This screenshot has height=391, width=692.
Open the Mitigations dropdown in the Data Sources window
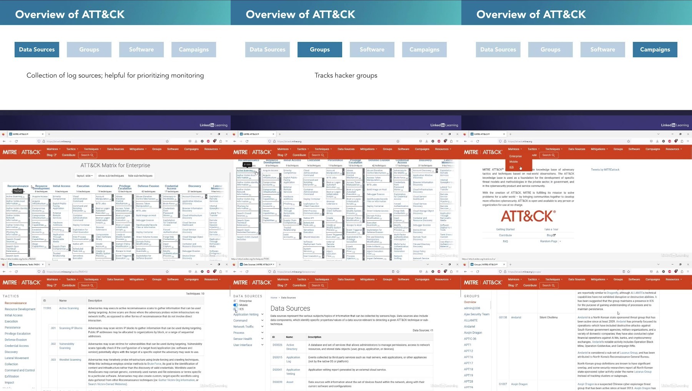pyautogui.click(x=368, y=280)
